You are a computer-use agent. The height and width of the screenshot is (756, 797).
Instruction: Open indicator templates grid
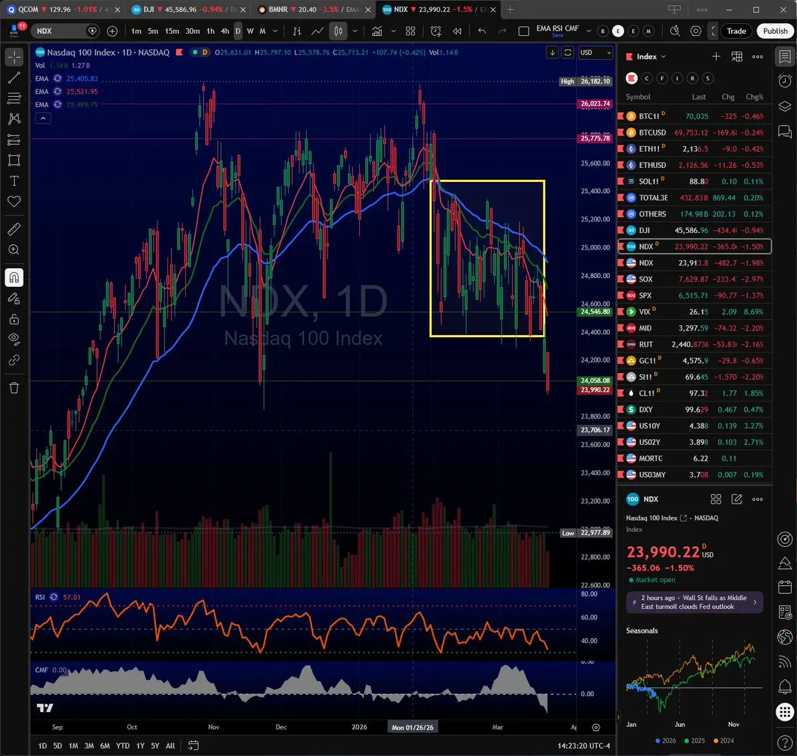click(x=410, y=31)
